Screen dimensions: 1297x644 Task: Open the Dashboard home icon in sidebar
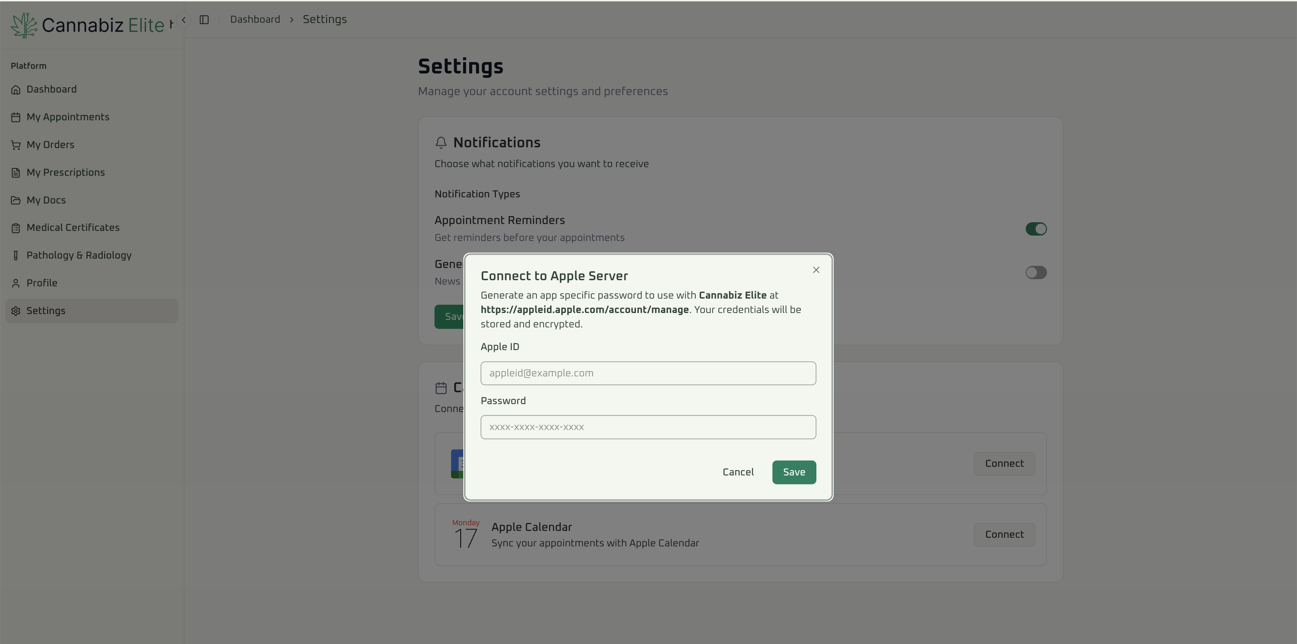click(15, 89)
